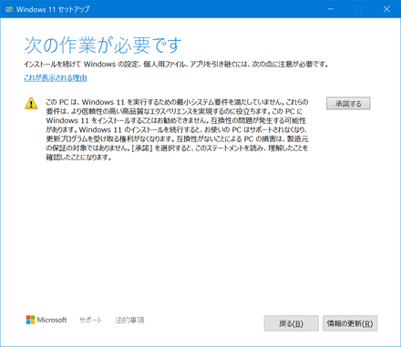Refresh using the 情報の更新(R) button
Viewport: 401px width, 347px height.
(x=350, y=323)
